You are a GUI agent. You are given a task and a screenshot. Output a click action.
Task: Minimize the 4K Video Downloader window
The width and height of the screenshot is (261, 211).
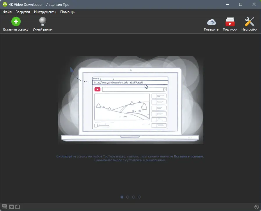pos(228,4)
